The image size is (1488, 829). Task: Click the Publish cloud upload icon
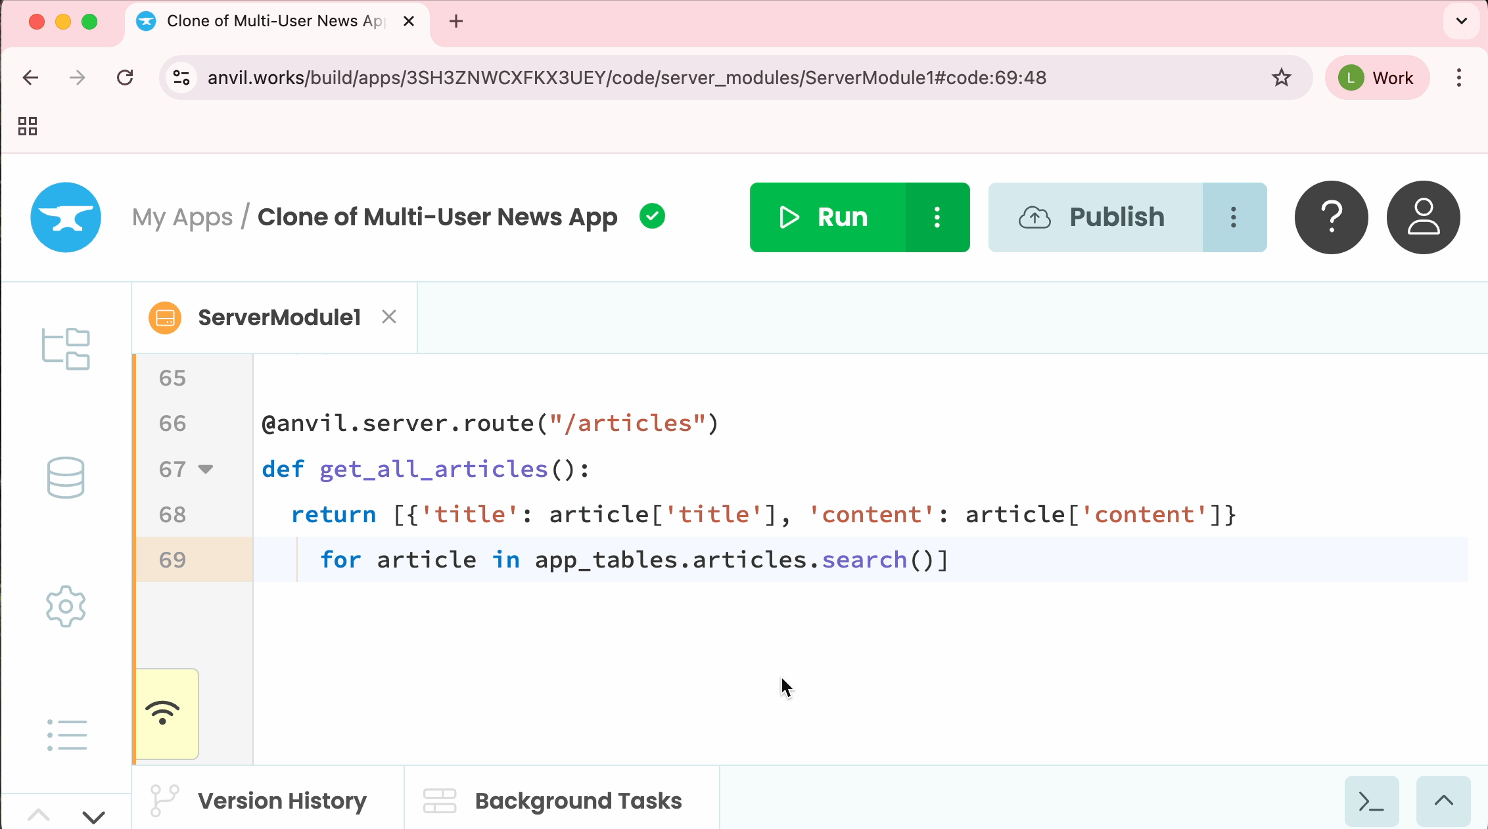(x=1035, y=217)
